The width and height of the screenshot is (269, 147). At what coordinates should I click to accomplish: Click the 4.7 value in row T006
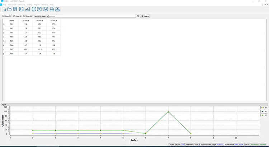[x=26, y=45]
